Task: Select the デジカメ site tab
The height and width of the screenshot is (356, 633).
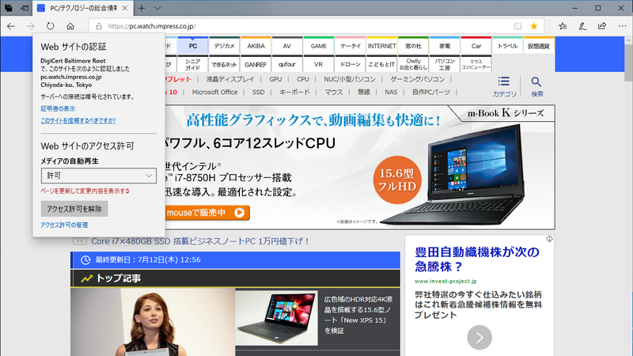Action: [225, 46]
